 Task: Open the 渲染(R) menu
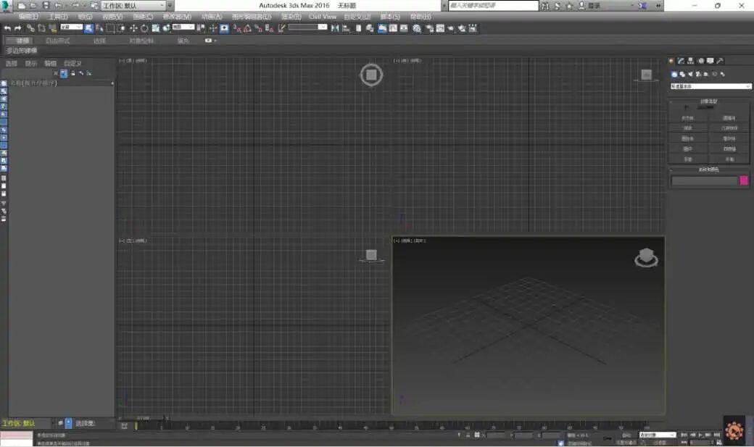click(291, 17)
